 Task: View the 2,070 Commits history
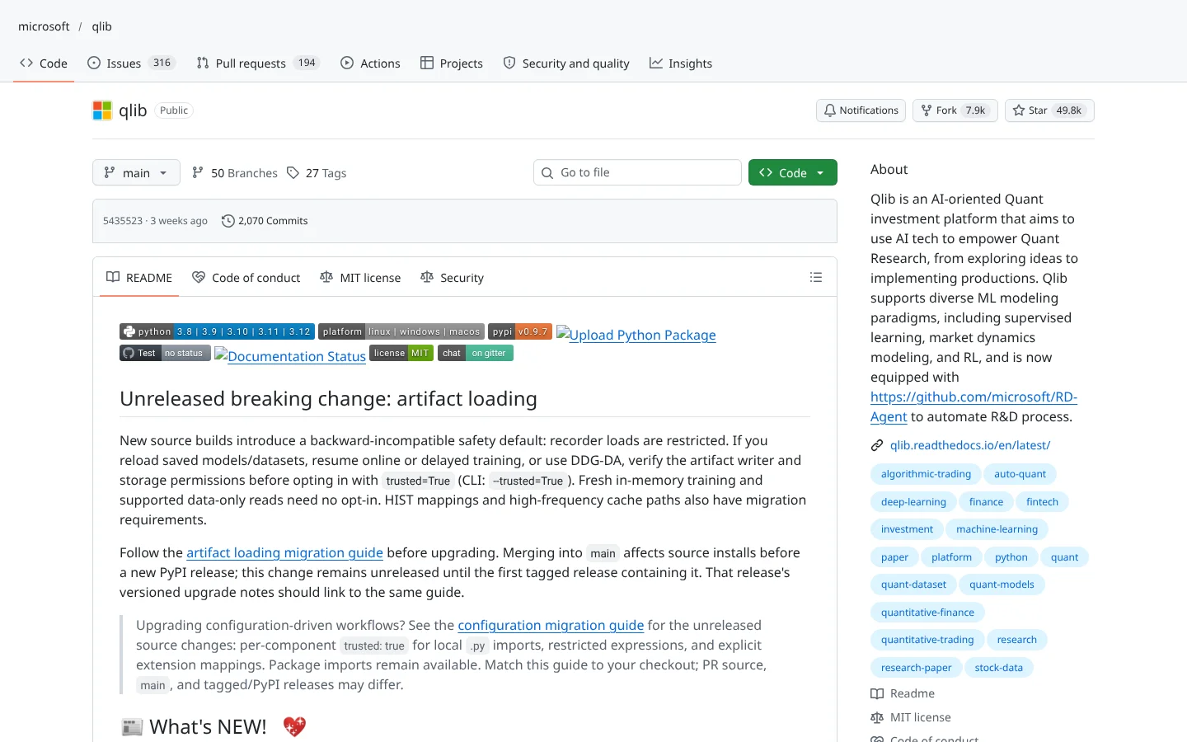pos(265,221)
